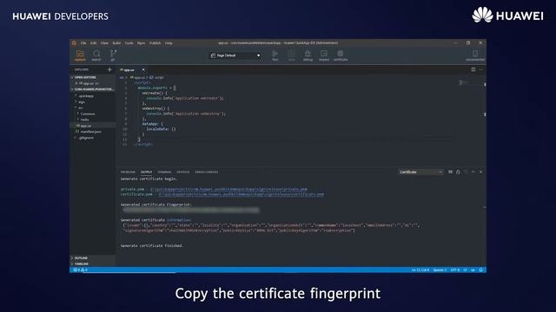Select the app.ux editor tab

coord(129,70)
